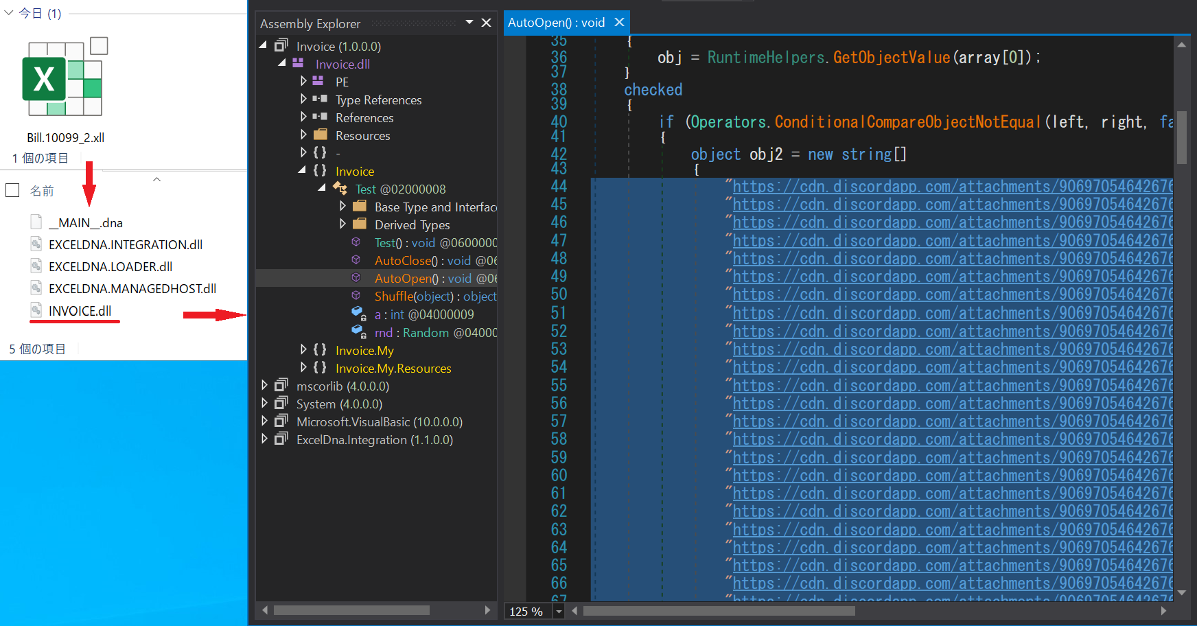Click the mscorlib assembly icon
The height and width of the screenshot is (626, 1197).
(281, 385)
